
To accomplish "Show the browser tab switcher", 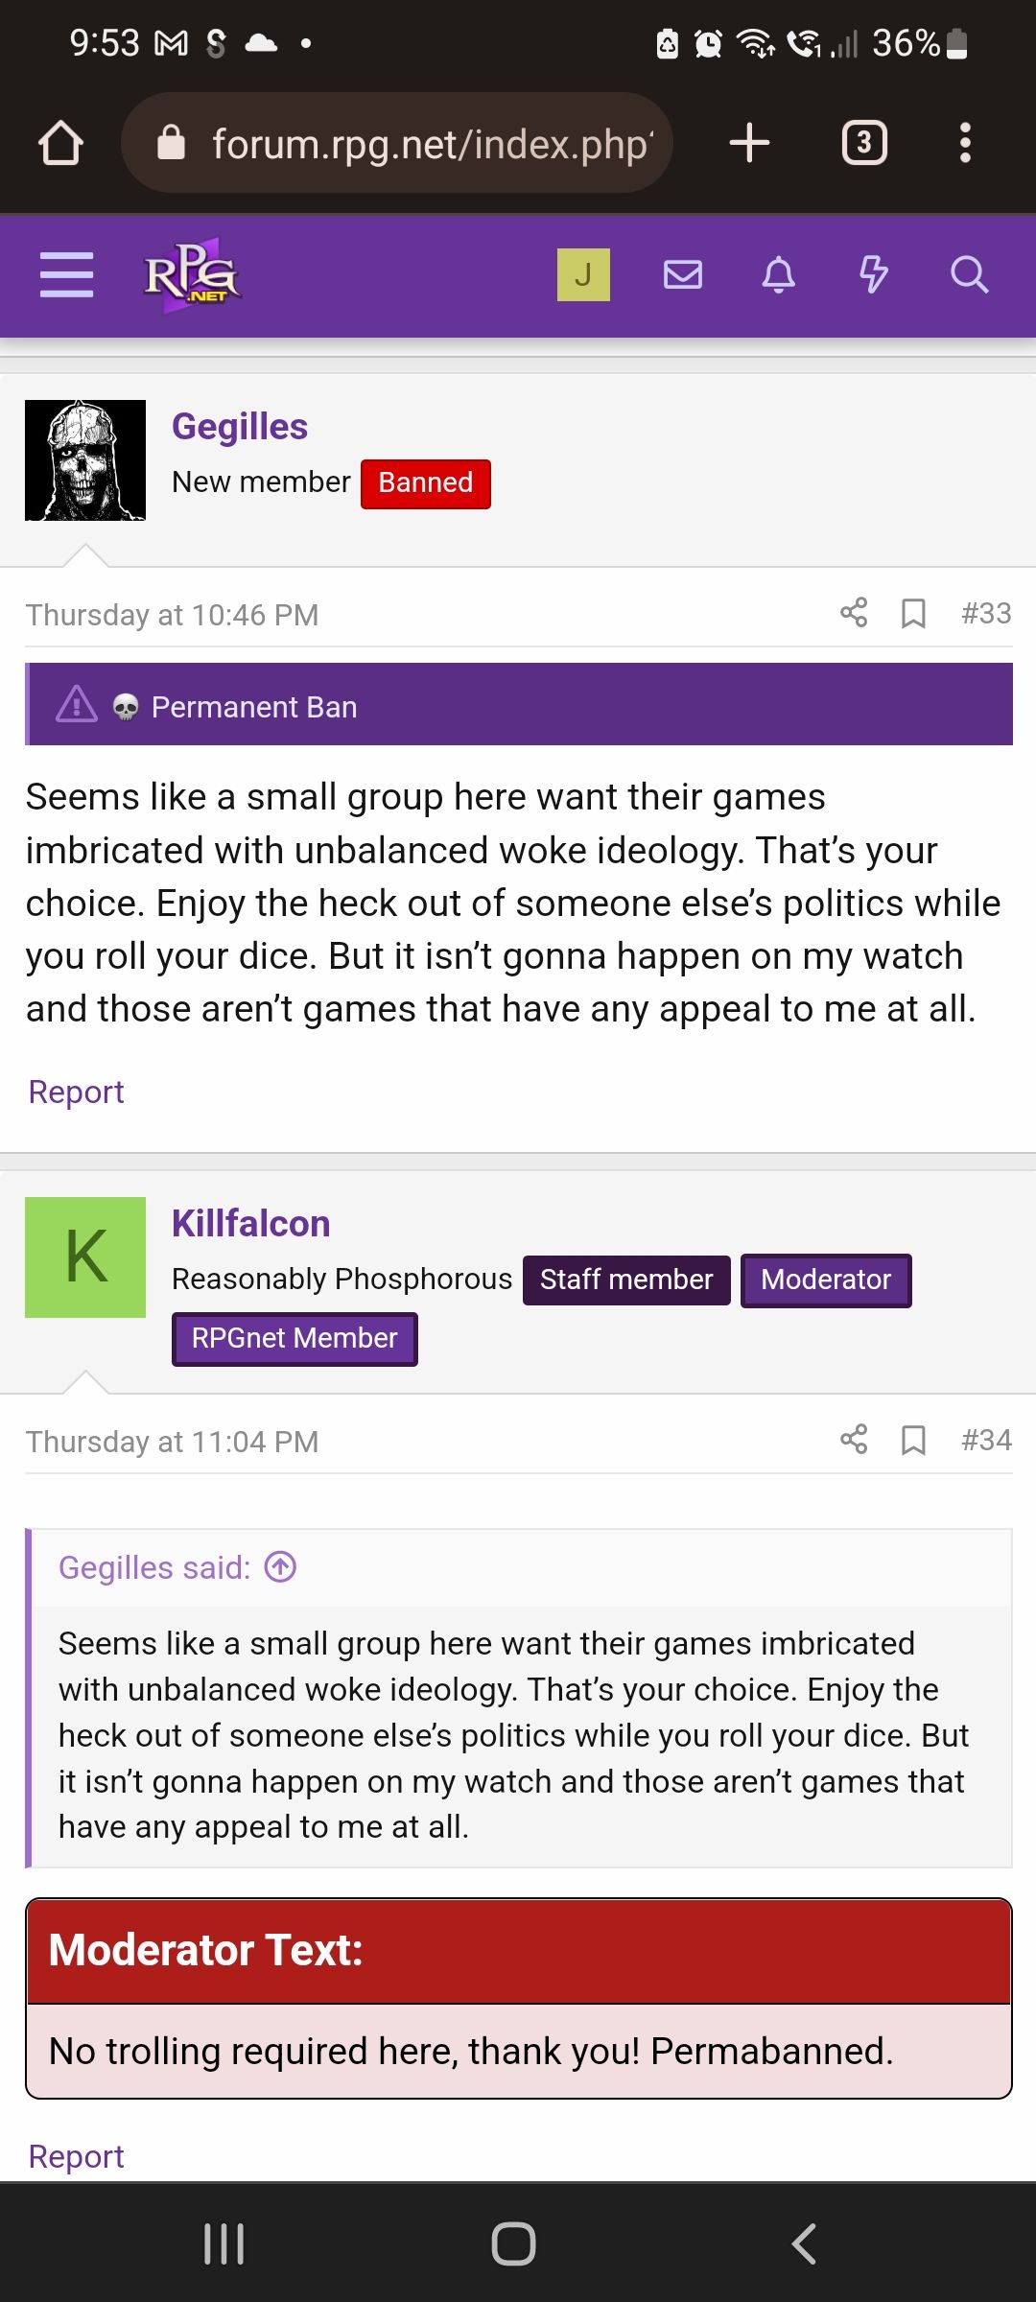I will [x=862, y=142].
